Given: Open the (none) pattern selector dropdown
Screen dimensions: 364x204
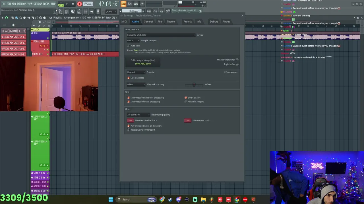Looking at the screenshot, I should (x=111, y=12).
